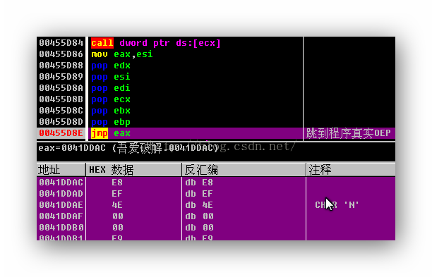Select dump address 0041DDAF
This screenshot has width=432, height=277.
(x=61, y=216)
